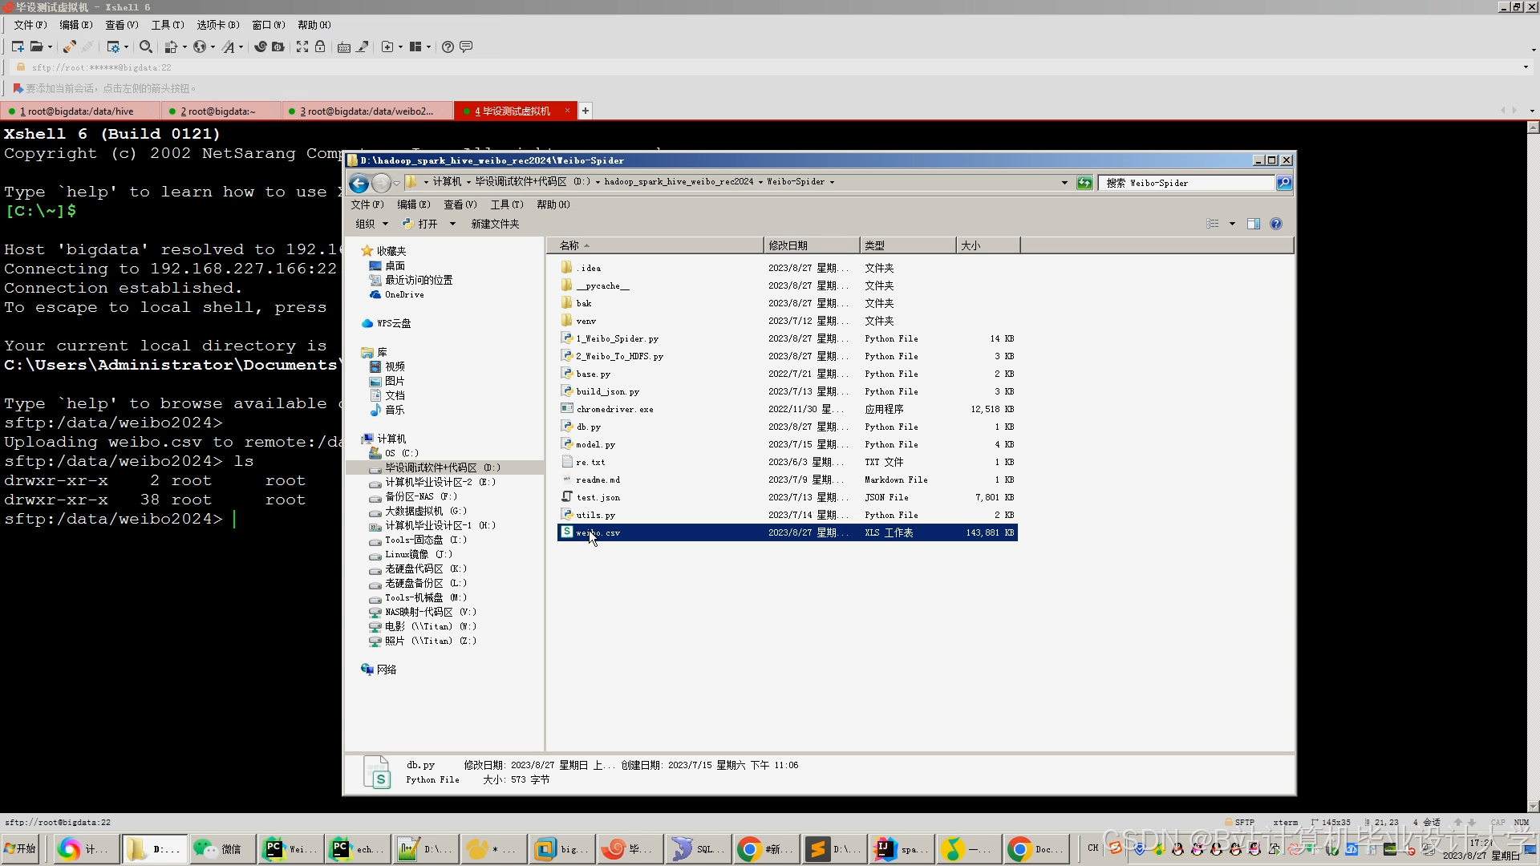This screenshot has width=1540, height=866.
Task: Open the view options dropdown arrow in Explorer
Action: pos(1232,224)
